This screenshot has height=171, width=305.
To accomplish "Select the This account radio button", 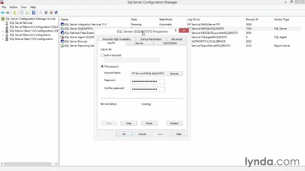I will [102, 66].
